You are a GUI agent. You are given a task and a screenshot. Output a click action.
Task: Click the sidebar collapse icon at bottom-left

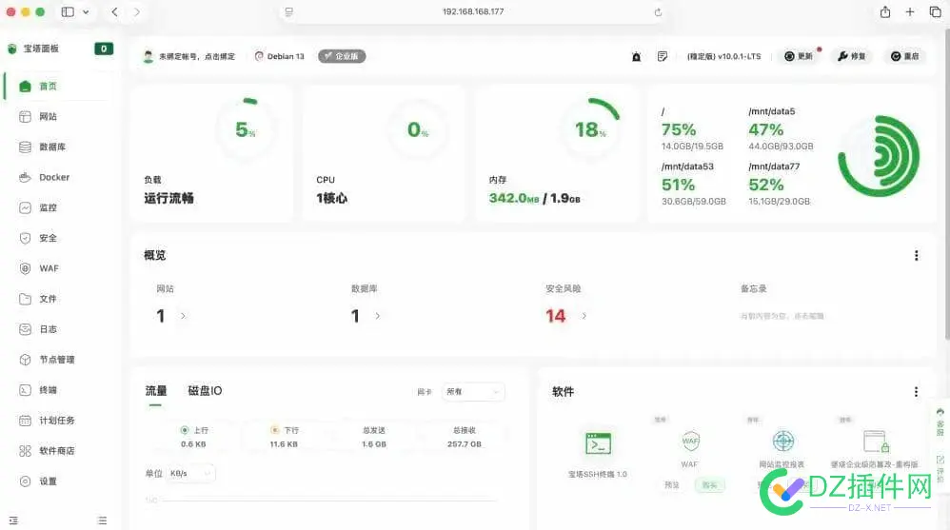(x=13, y=520)
